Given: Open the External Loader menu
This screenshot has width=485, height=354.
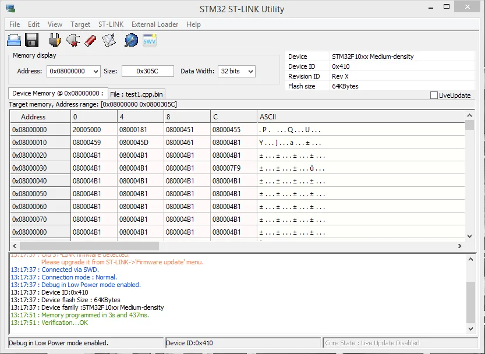Looking at the screenshot, I should point(155,24).
